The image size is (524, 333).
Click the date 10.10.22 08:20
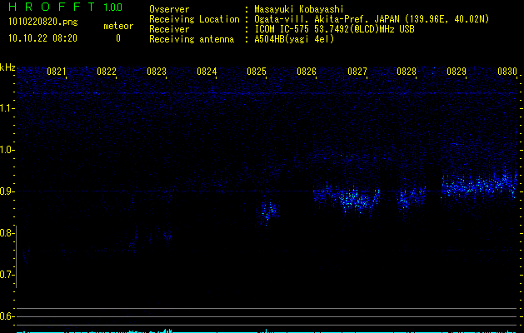point(42,38)
